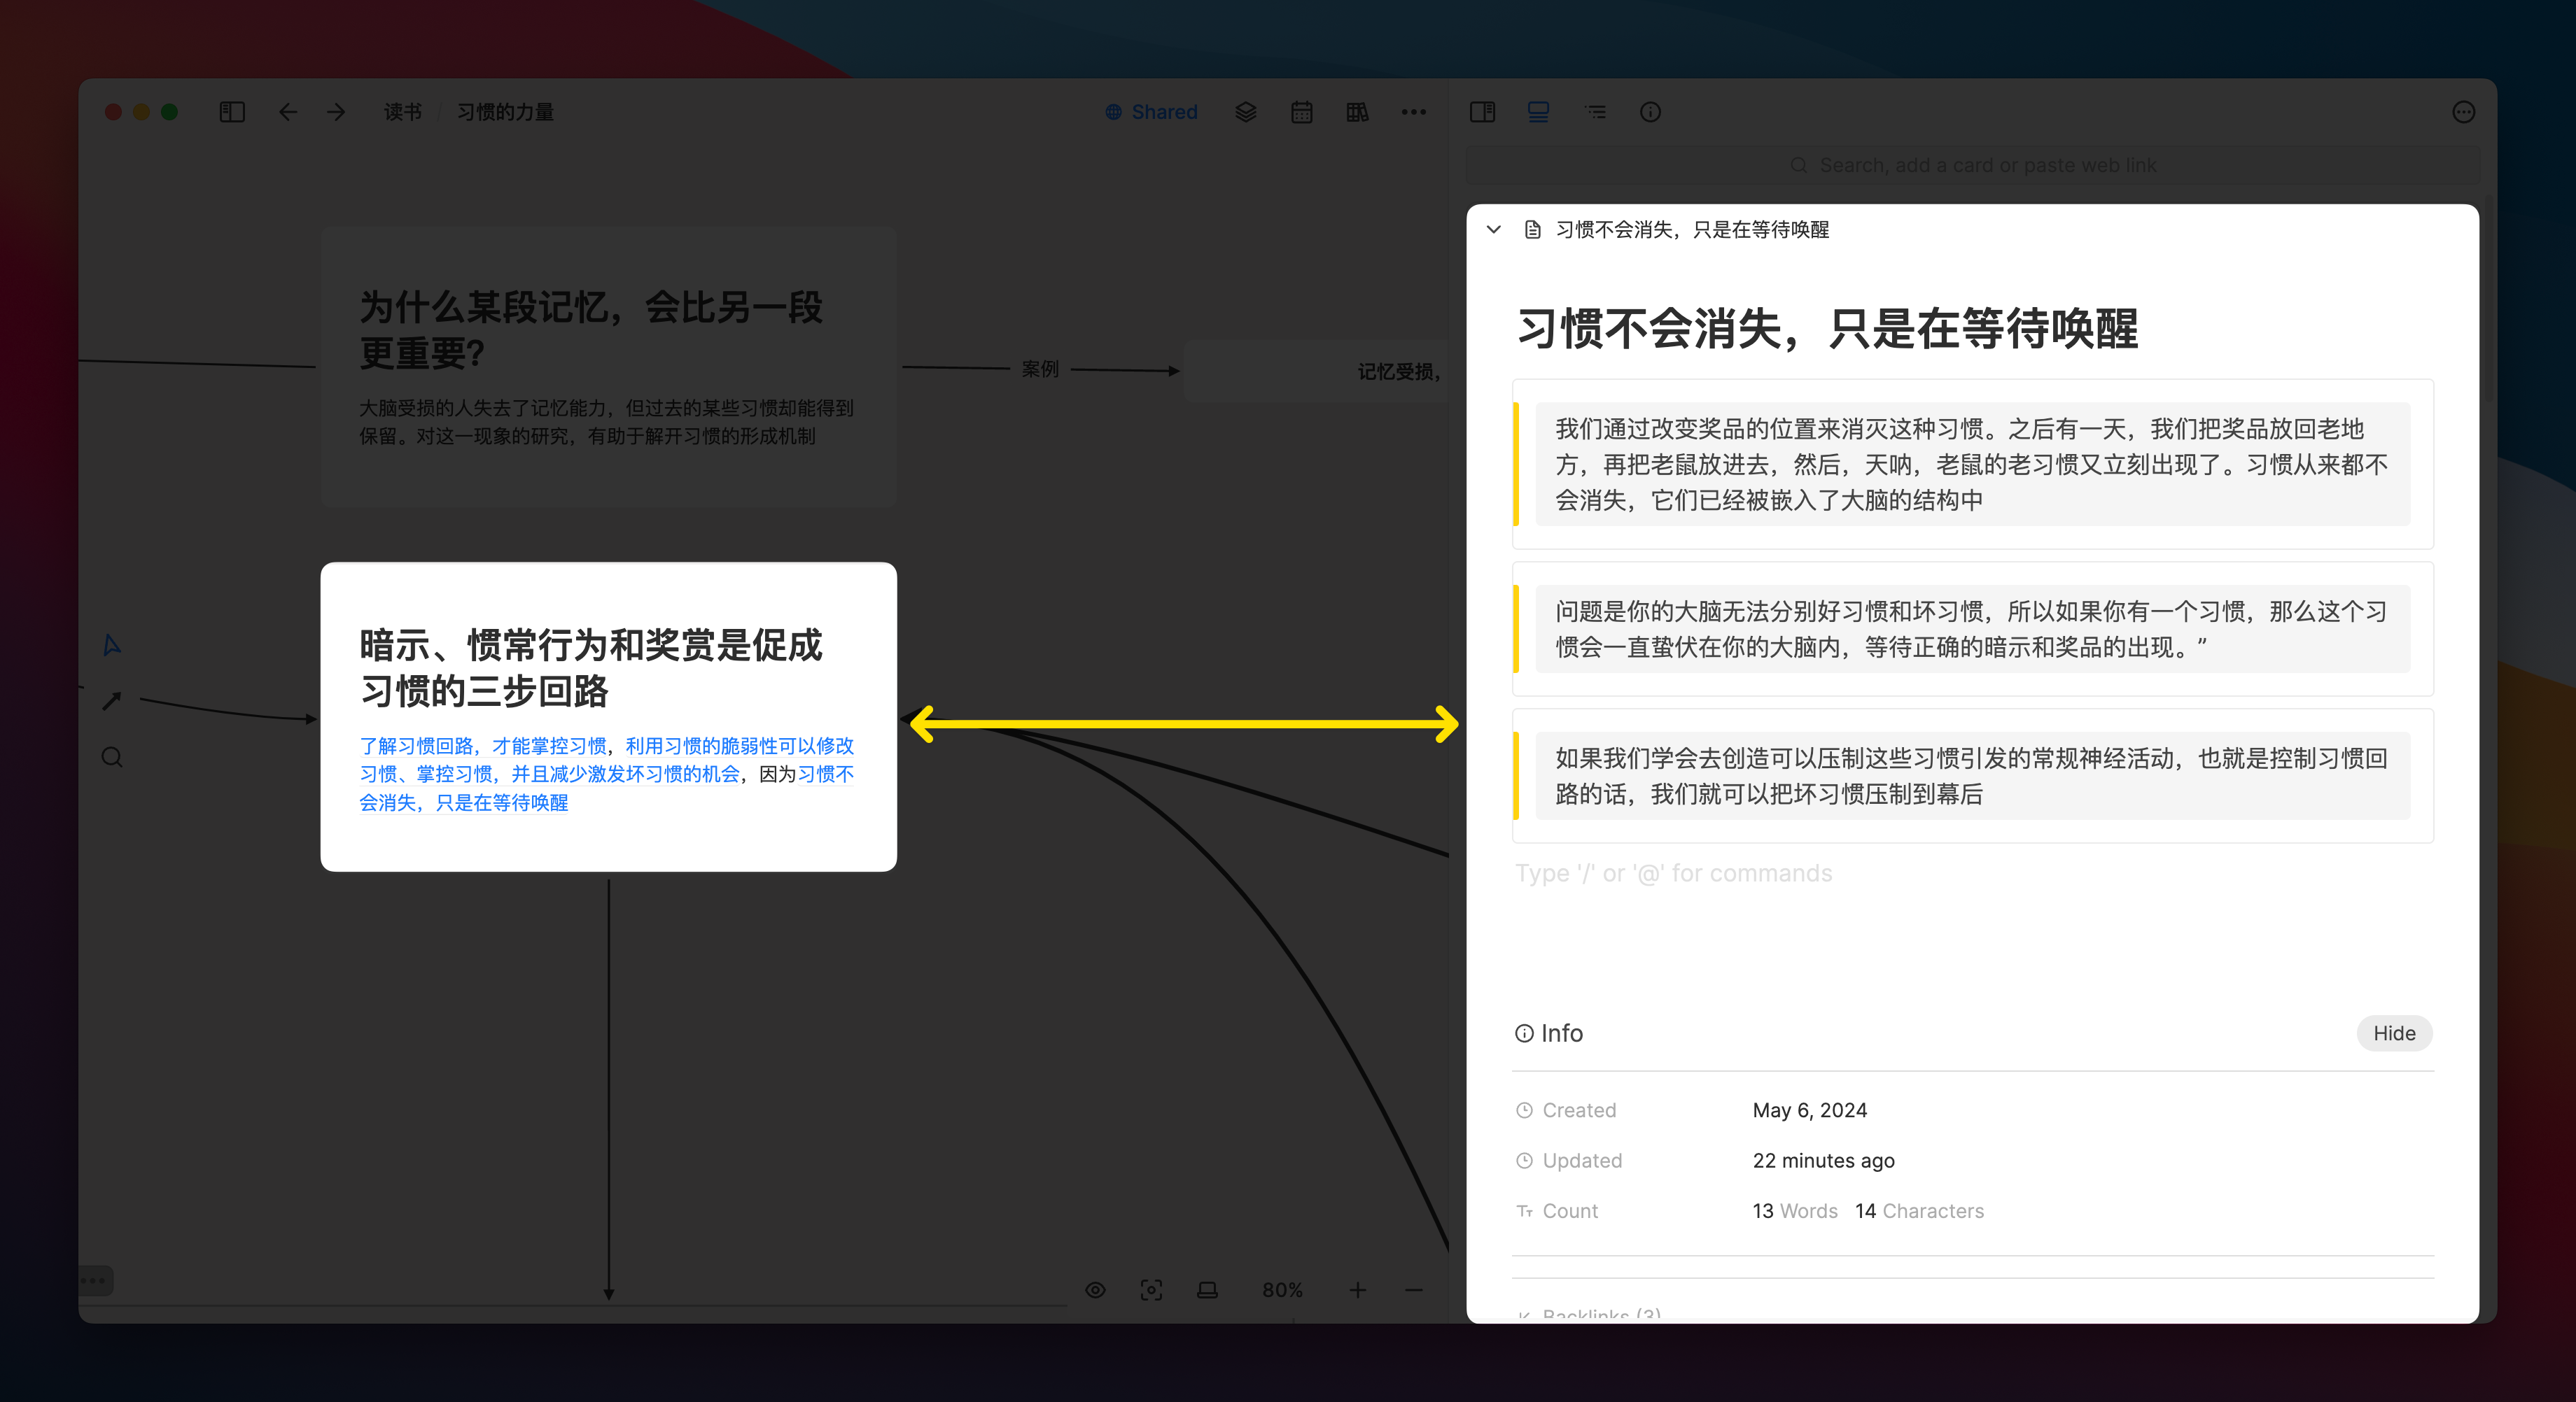Screen dimensions: 2576x1402
Task: Open the 读书 breadcrumb
Action: 403,112
